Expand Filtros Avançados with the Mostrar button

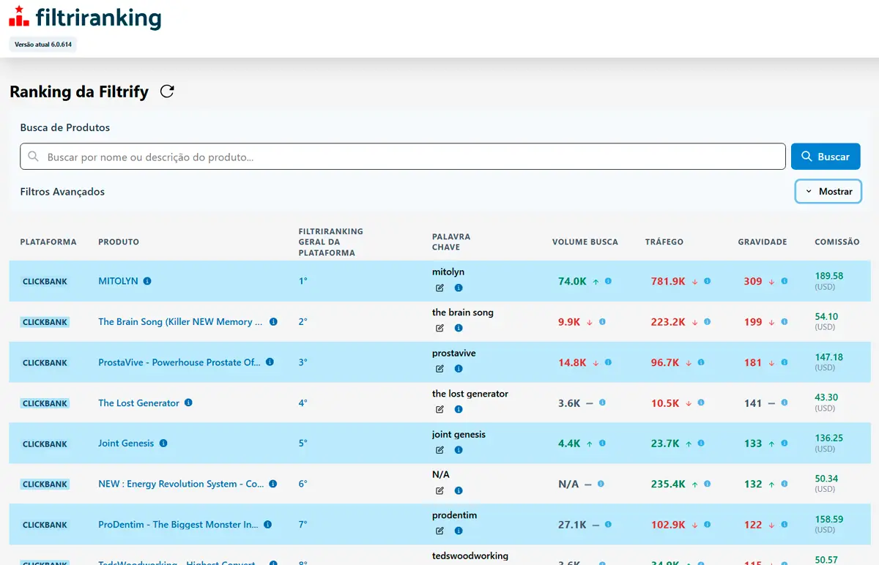pos(828,191)
